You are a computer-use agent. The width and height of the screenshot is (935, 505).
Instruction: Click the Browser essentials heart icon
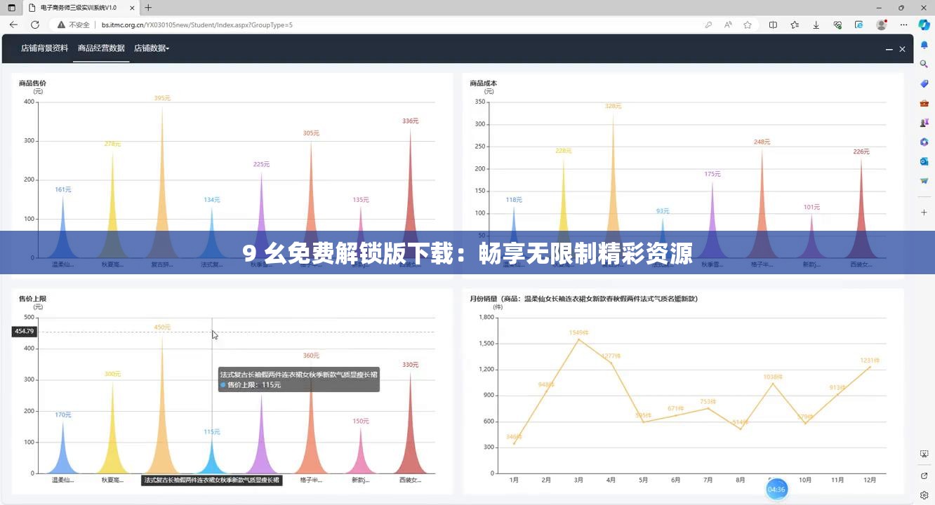[838, 25]
